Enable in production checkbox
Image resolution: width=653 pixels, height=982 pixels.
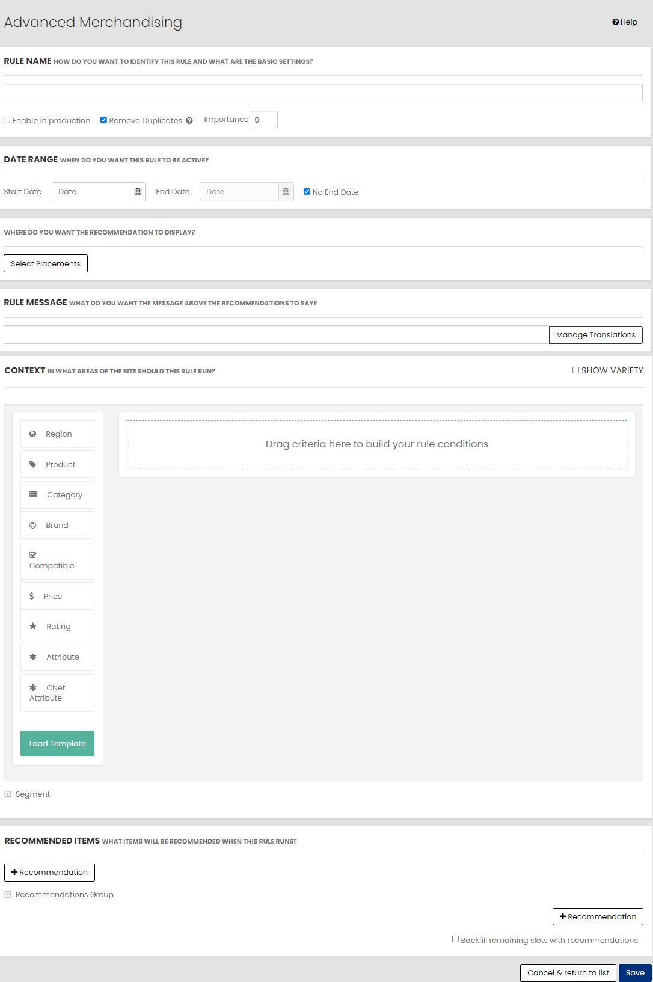coord(7,120)
